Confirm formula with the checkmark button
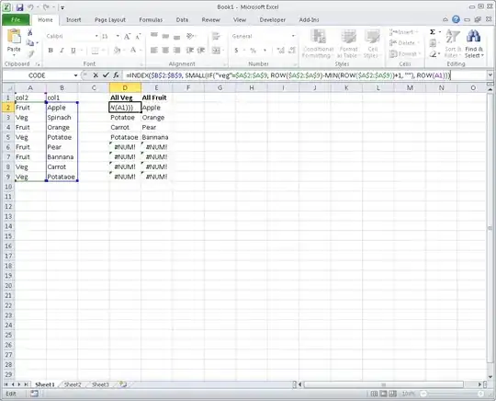The height and width of the screenshot is (401, 496). [x=106, y=75]
